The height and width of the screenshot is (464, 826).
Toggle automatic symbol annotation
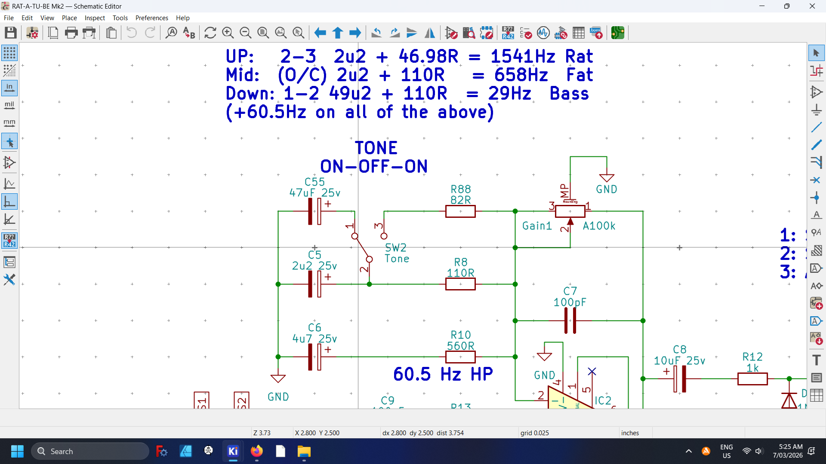(9, 241)
